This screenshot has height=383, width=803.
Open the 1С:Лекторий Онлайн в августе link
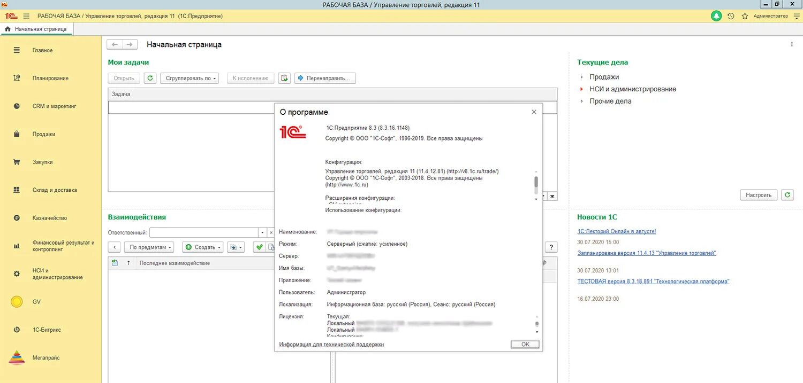point(616,231)
